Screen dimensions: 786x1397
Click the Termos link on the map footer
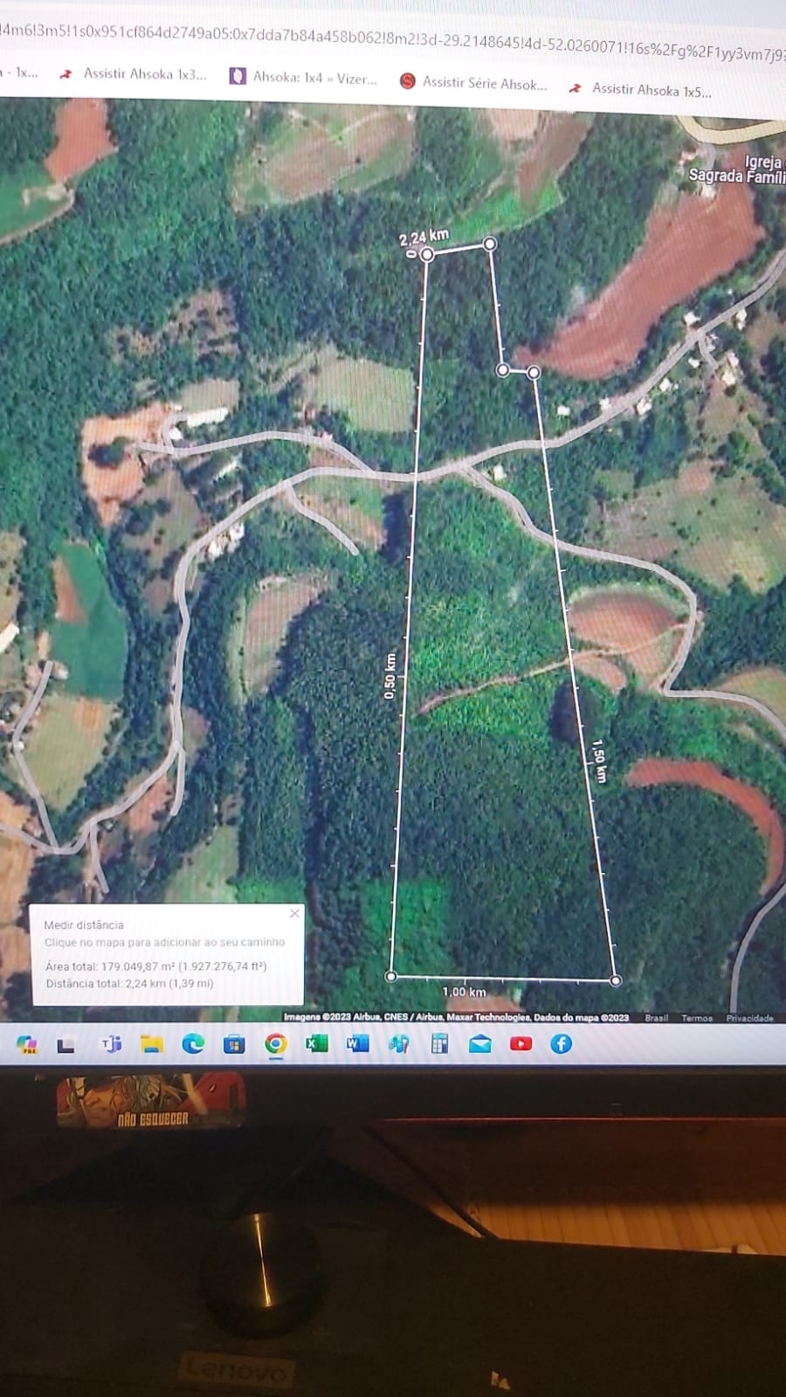pos(696,1018)
